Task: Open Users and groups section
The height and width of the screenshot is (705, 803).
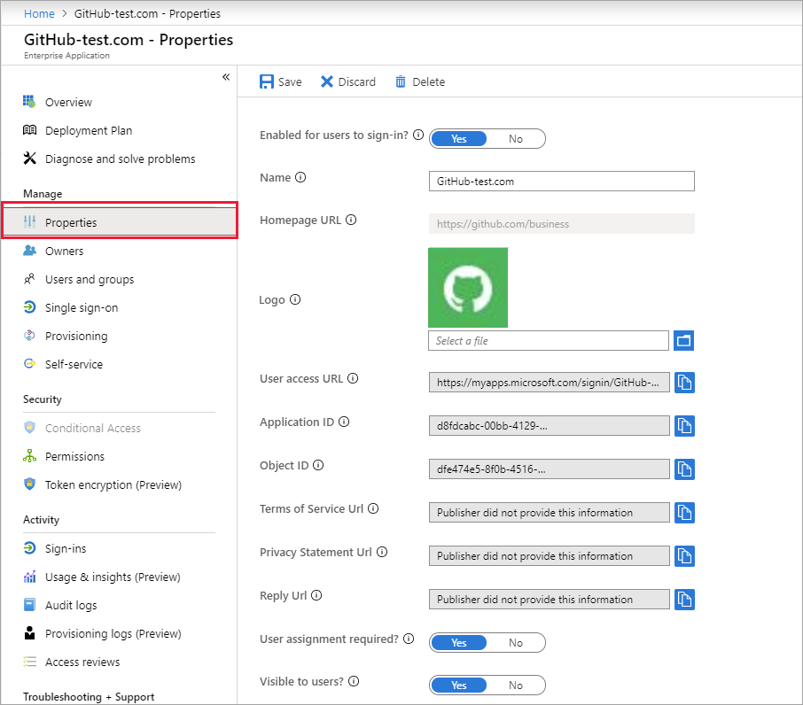Action: pyautogui.click(x=90, y=279)
